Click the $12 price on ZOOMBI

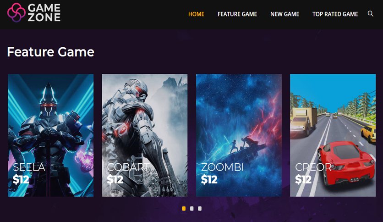(x=209, y=180)
